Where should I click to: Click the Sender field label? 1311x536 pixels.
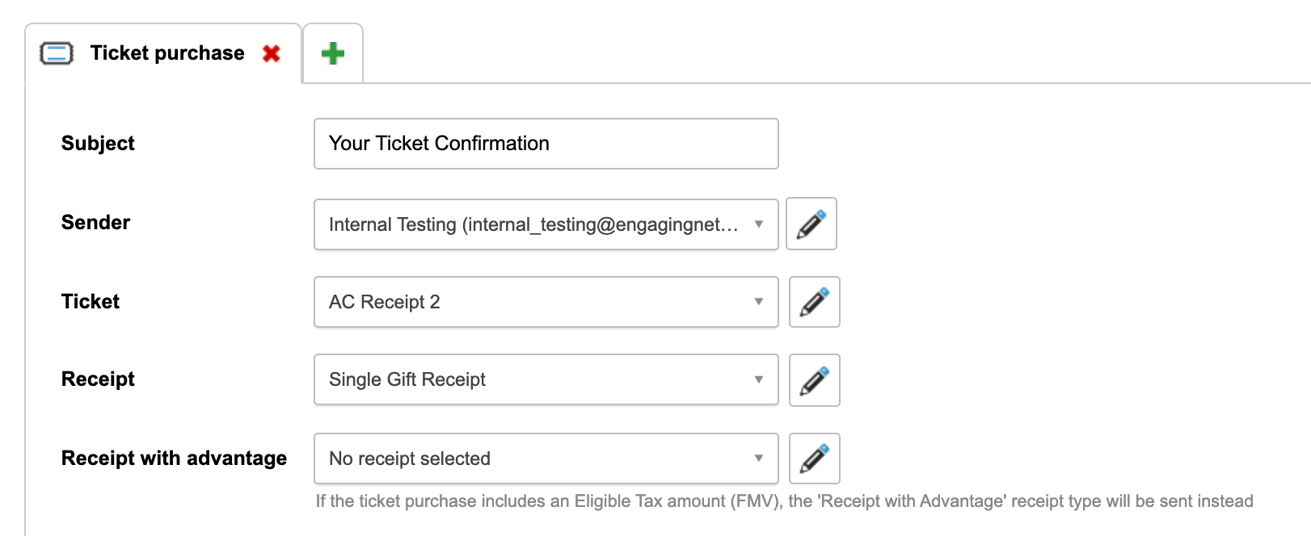(x=95, y=223)
